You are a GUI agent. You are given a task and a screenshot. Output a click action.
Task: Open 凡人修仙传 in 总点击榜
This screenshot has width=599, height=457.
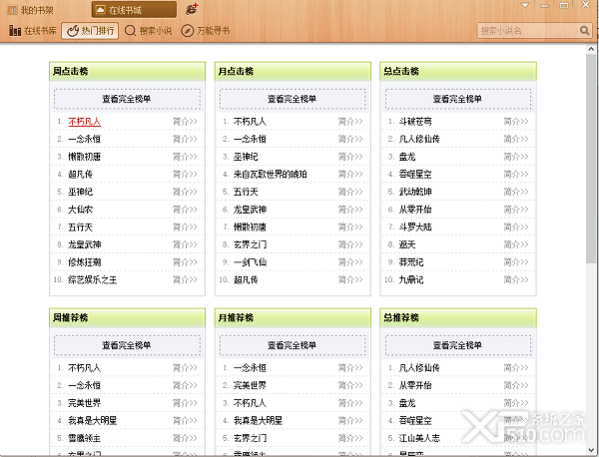click(x=419, y=140)
